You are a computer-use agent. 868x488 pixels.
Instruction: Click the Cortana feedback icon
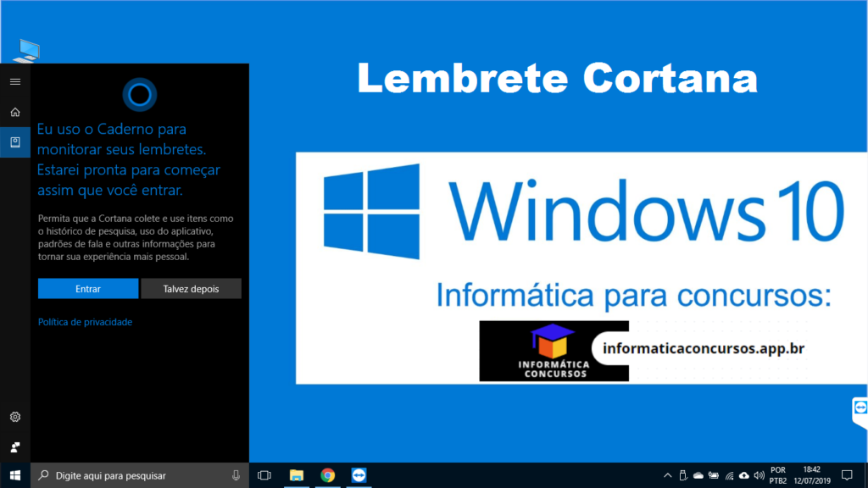14,446
